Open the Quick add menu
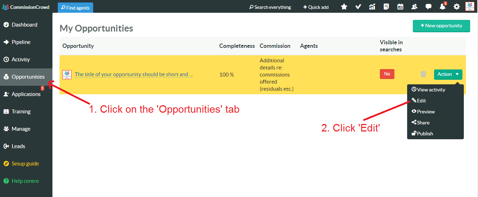This screenshot has width=478, height=197. 316,7
